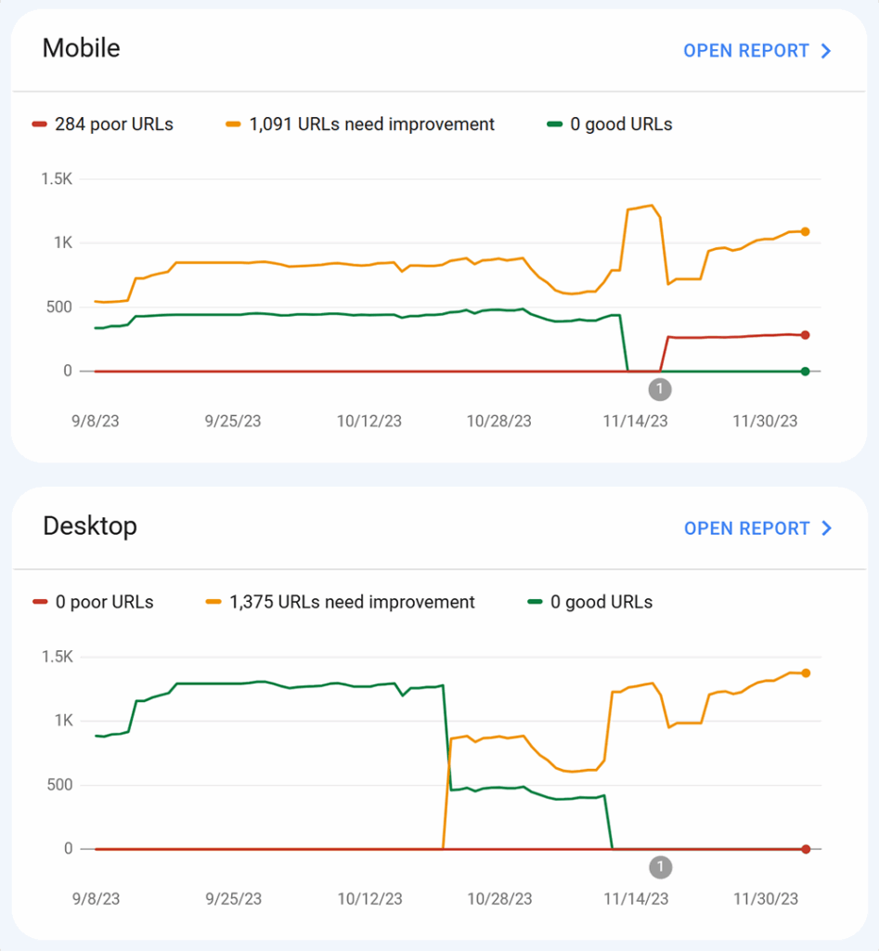Viewport: 879px width, 951px height.
Task: Click the green legend dash for Mobile '0 good URLs'
Action: click(555, 124)
